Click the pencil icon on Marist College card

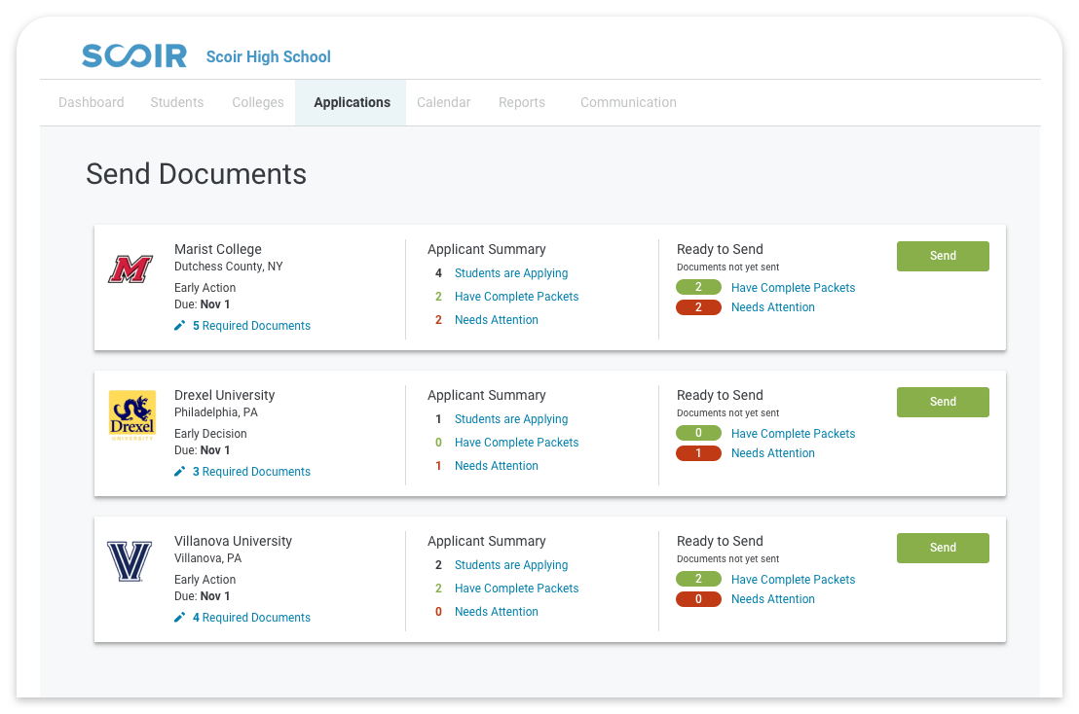click(179, 326)
